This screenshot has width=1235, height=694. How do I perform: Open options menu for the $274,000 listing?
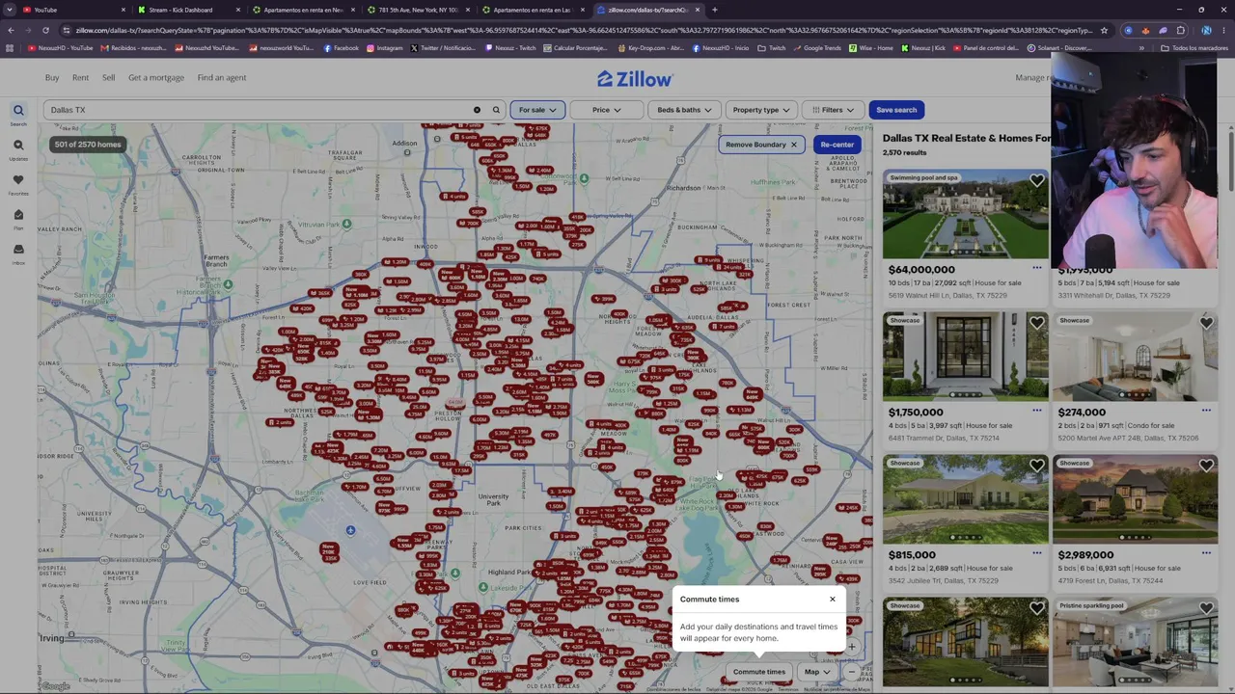1206,412
